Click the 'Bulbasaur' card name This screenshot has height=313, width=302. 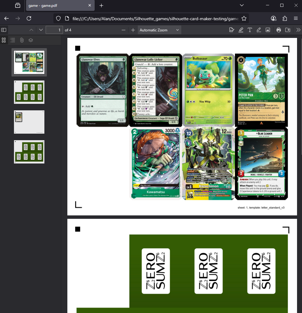(200, 58)
